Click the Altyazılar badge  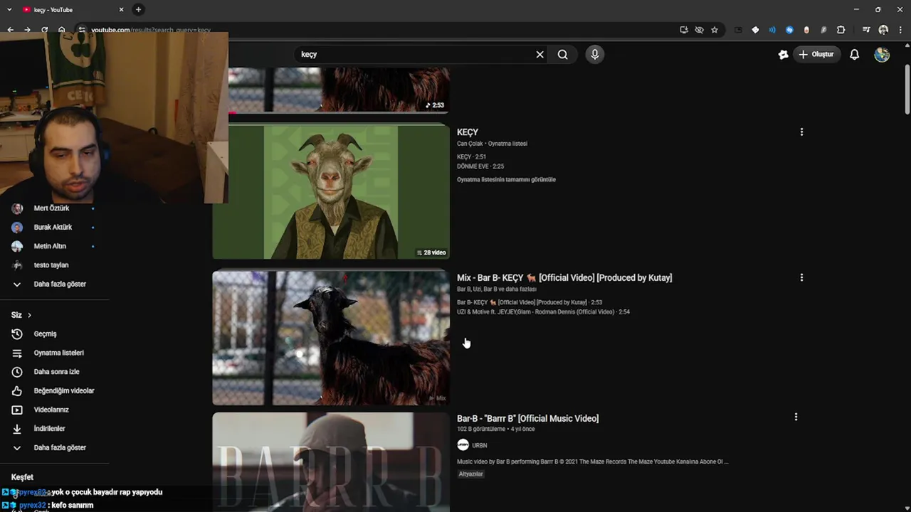pyautogui.click(x=470, y=474)
